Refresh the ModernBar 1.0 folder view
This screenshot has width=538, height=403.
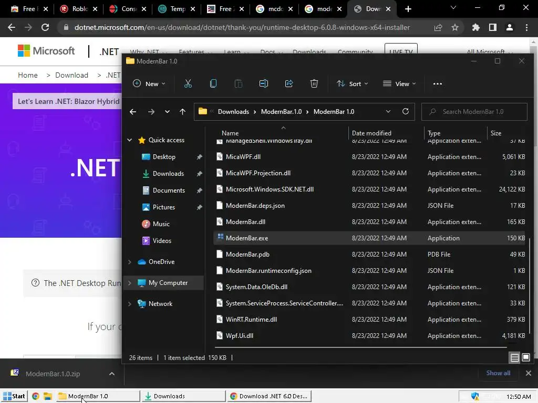[406, 111]
